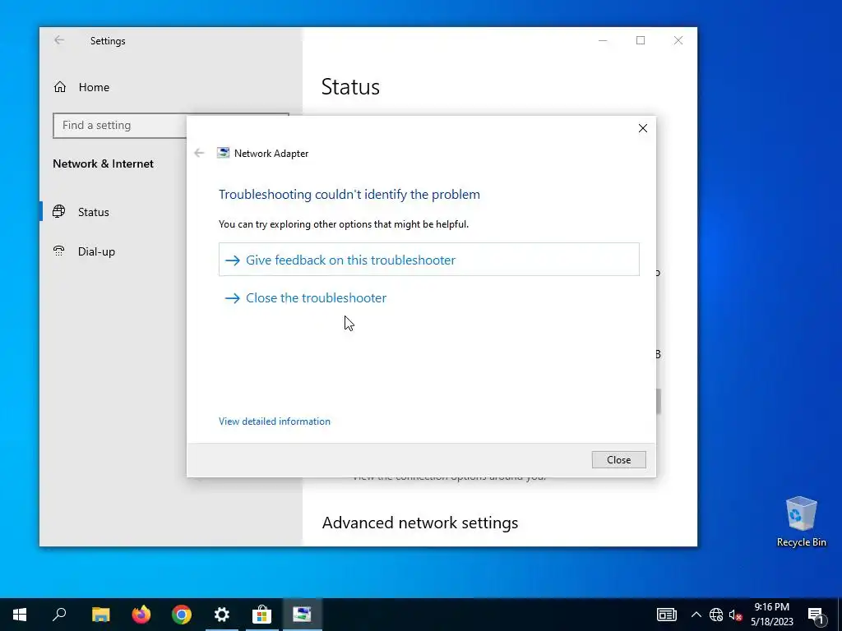This screenshot has width=842, height=631.
Task: Open Microsoft Store from taskbar
Action: (x=262, y=615)
